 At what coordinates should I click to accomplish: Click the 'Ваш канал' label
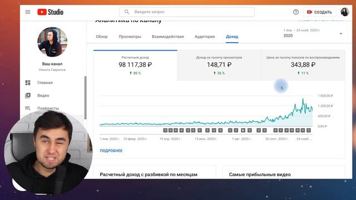point(52,64)
